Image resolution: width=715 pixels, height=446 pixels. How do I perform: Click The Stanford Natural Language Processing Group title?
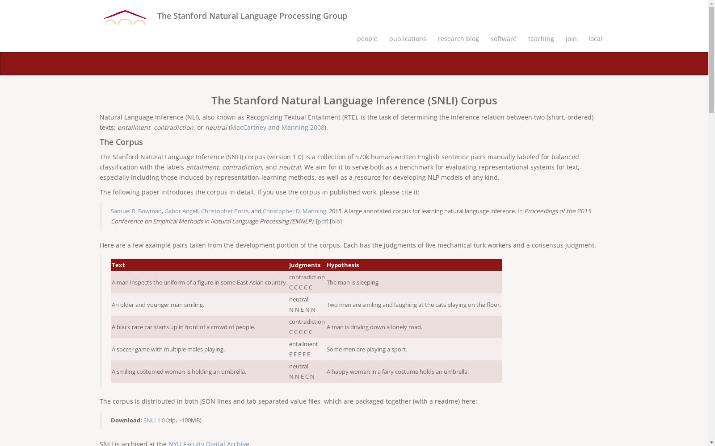(252, 16)
